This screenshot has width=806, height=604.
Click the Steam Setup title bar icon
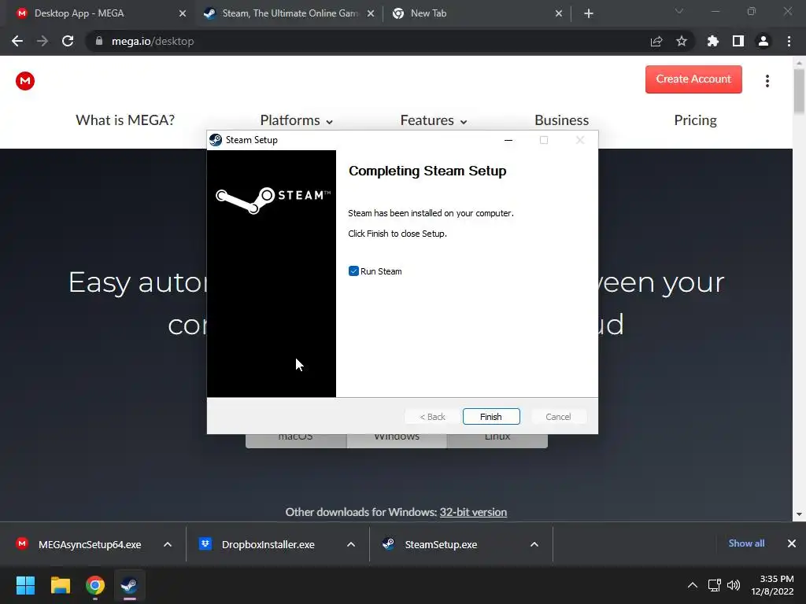point(216,140)
